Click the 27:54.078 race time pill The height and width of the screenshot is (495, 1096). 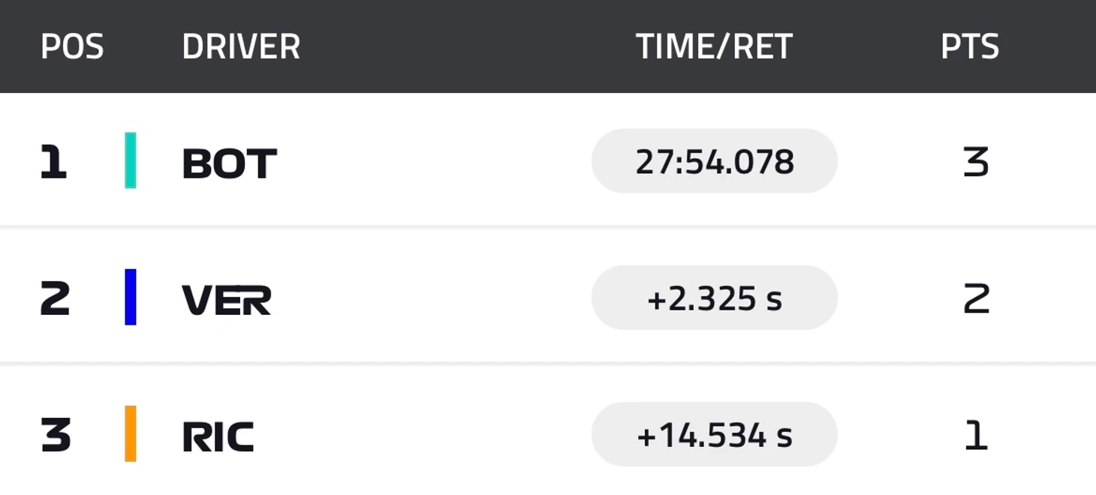(714, 161)
